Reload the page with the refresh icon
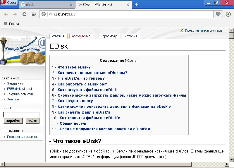Screen dimensions: 234x168 coord(24,14)
